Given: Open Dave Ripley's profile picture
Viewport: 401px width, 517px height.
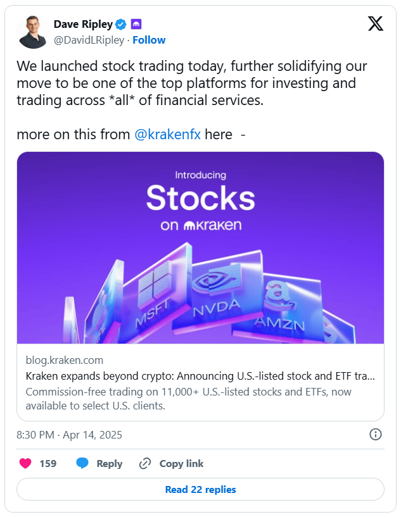Looking at the screenshot, I should [x=34, y=32].
